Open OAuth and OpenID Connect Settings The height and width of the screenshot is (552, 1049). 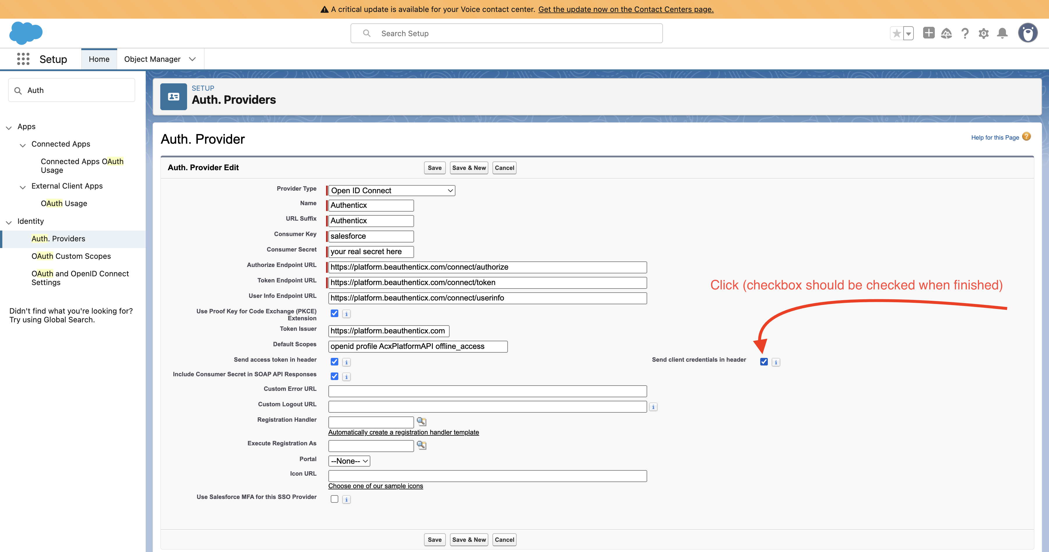tap(80, 278)
